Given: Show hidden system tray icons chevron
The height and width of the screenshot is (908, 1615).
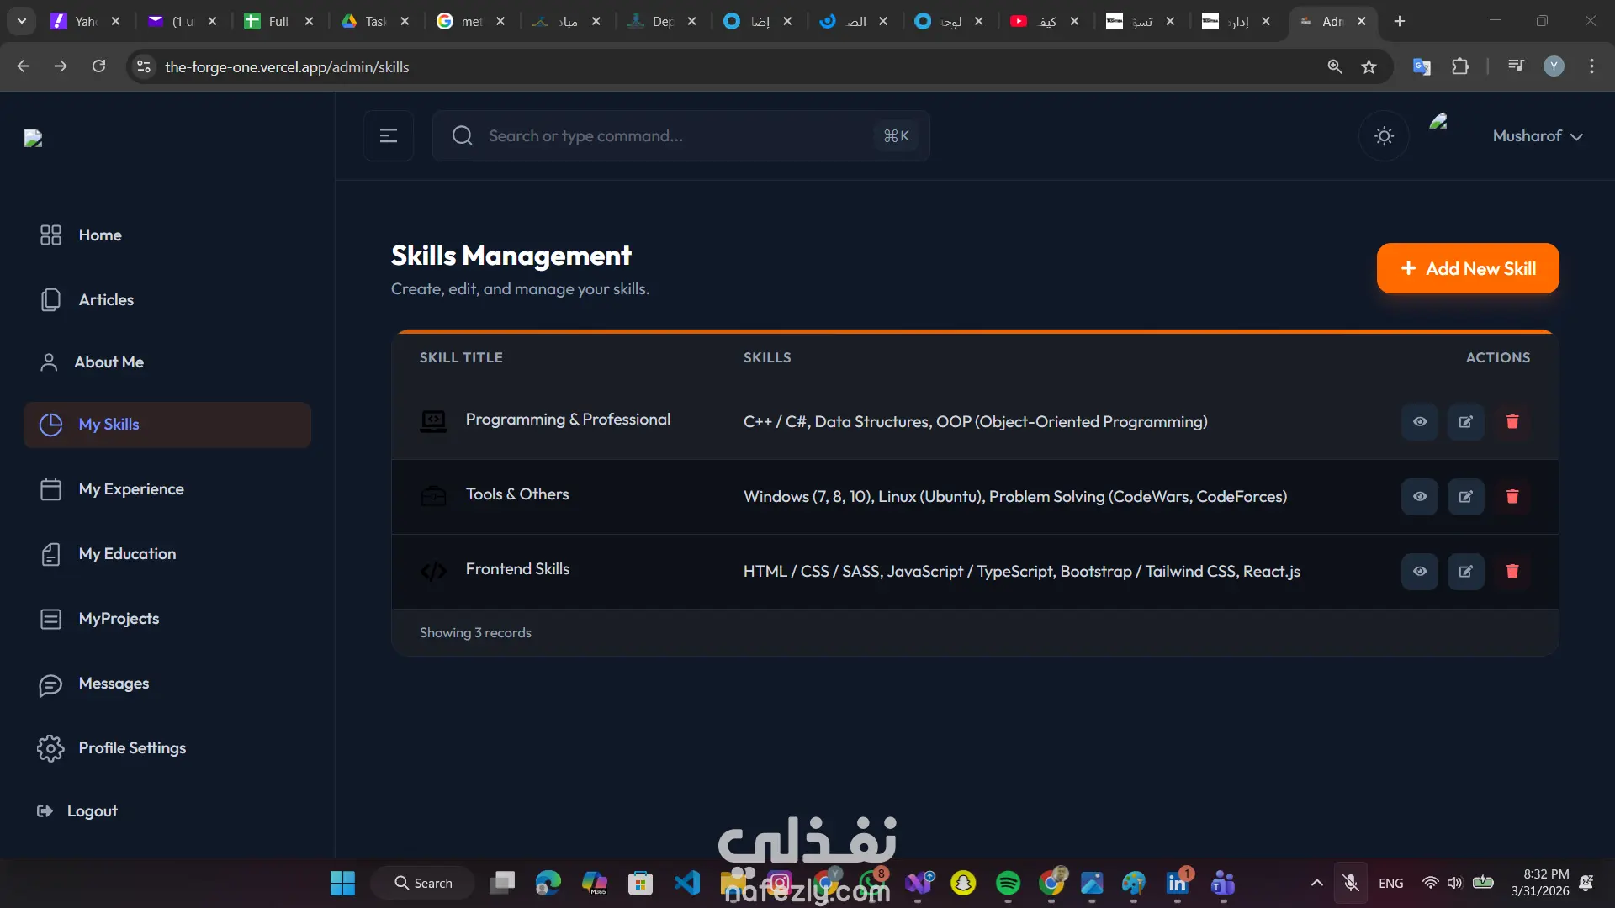Looking at the screenshot, I should (x=1316, y=883).
